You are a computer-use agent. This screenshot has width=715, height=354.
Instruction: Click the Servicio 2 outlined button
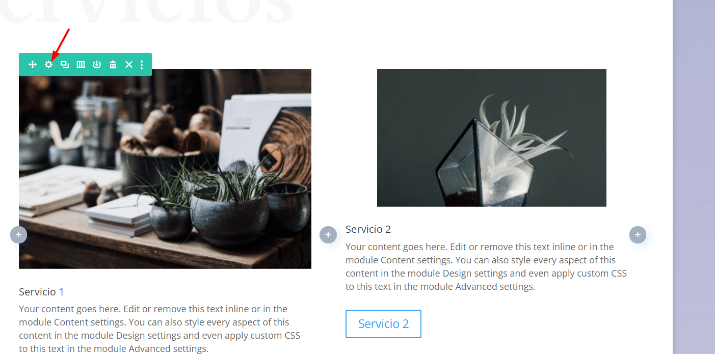(383, 324)
